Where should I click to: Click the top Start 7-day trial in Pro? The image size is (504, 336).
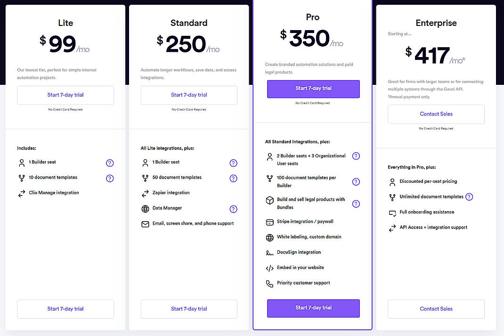tap(313, 89)
